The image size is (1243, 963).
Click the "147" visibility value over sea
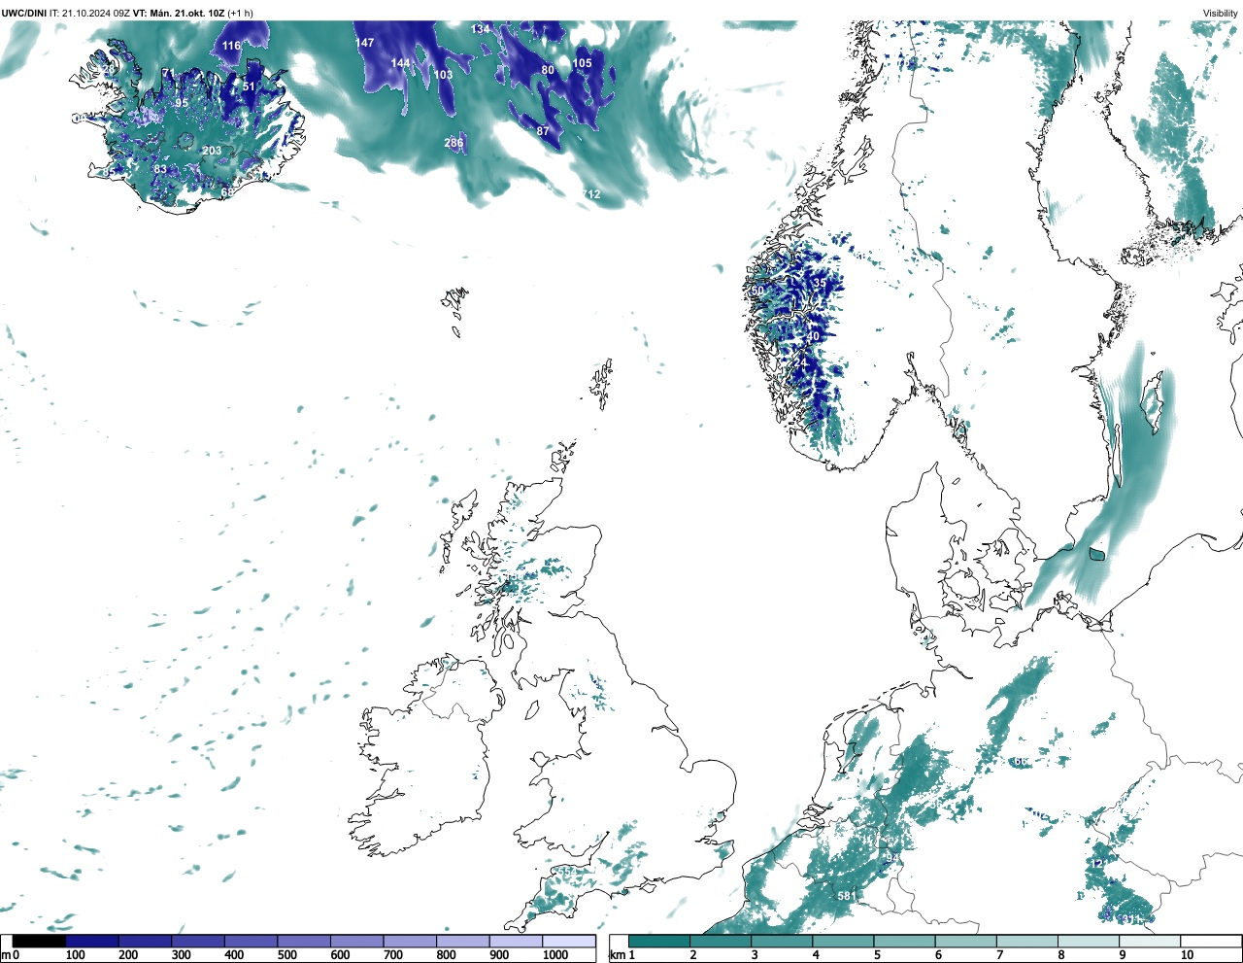364,43
